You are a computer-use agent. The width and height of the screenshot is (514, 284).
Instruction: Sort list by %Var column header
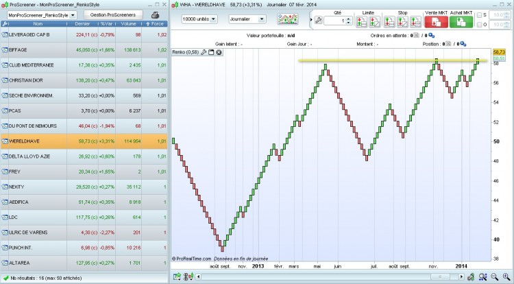(x=106, y=23)
